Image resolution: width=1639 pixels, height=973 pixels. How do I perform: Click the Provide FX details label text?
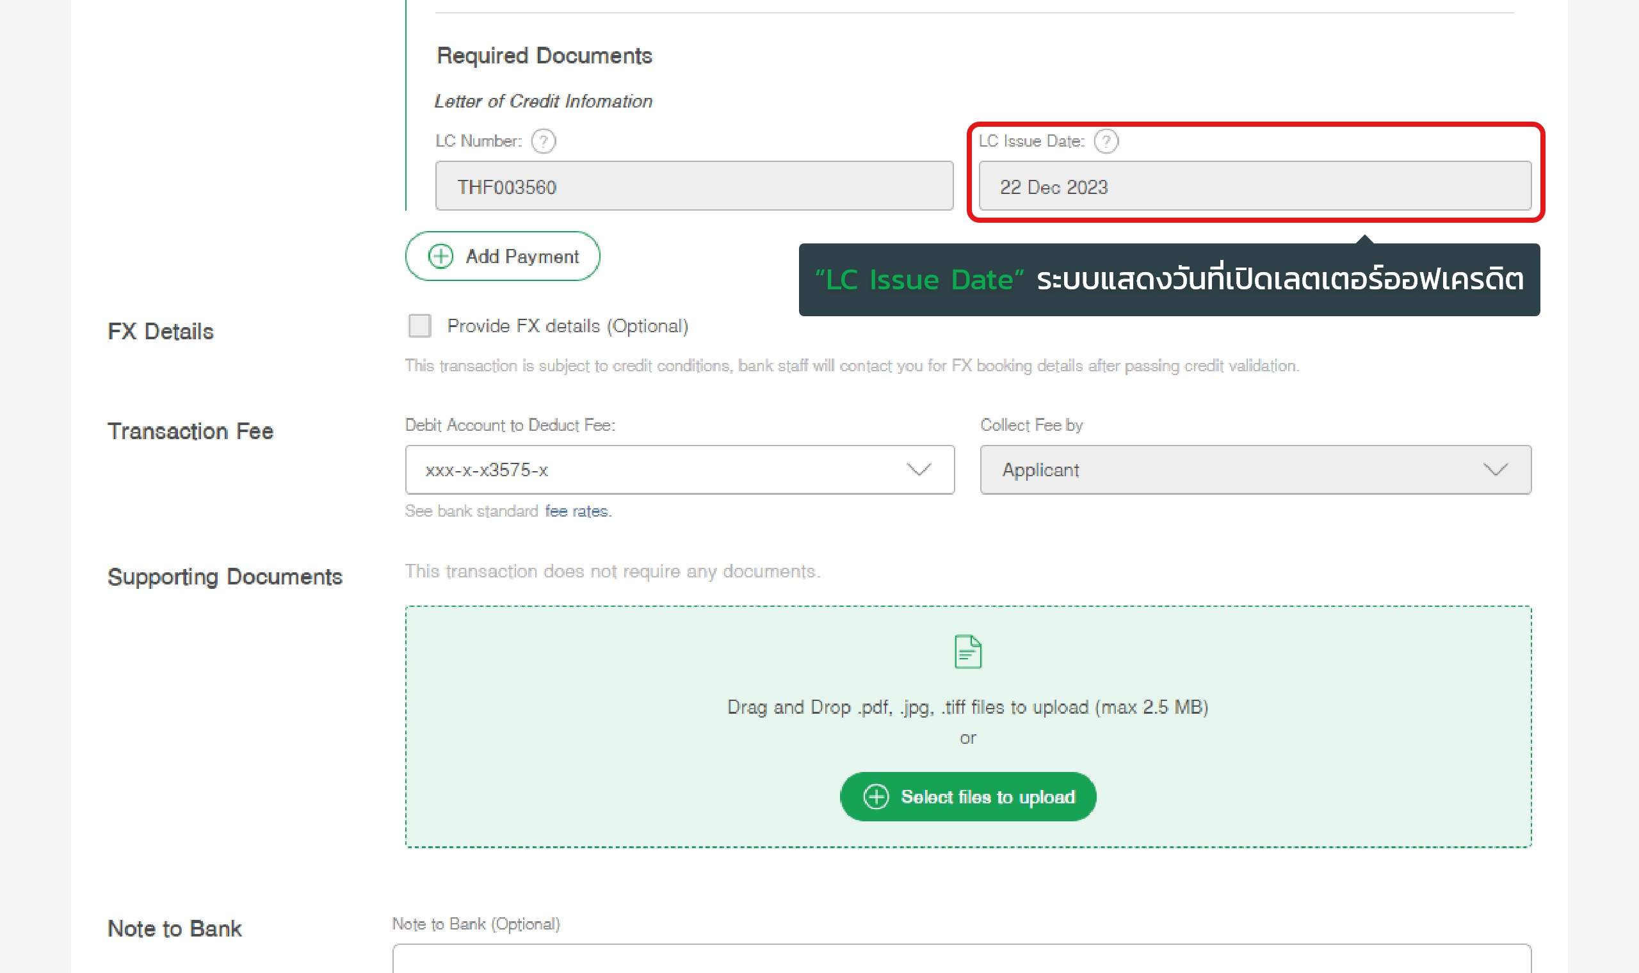(568, 326)
